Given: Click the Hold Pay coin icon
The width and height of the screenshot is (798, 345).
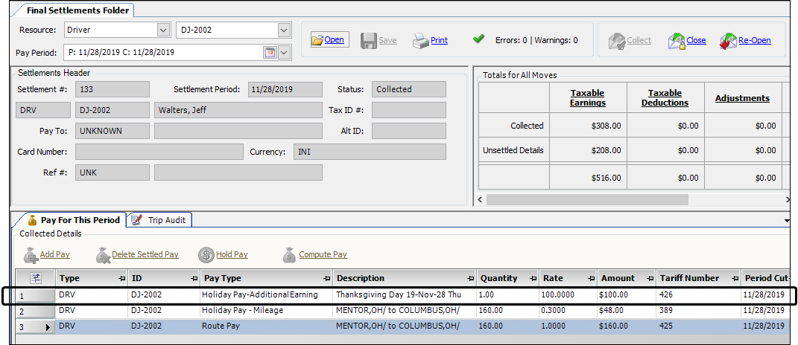Looking at the screenshot, I should (x=206, y=255).
